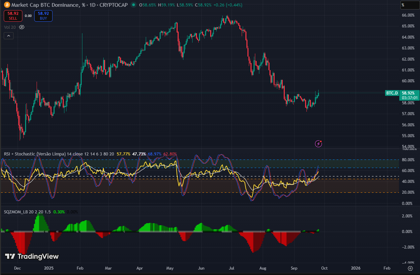Select the Vol 20 indicator label
420x275 pixels.
tap(11, 27)
